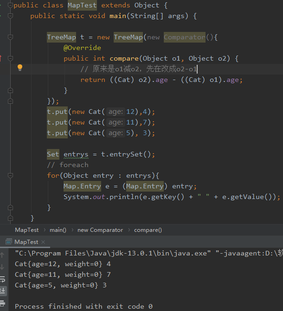Click main() in the breadcrumb bar
Image resolution: width=283 pixels, height=311 pixels.
pyautogui.click(x=58, y=230)
